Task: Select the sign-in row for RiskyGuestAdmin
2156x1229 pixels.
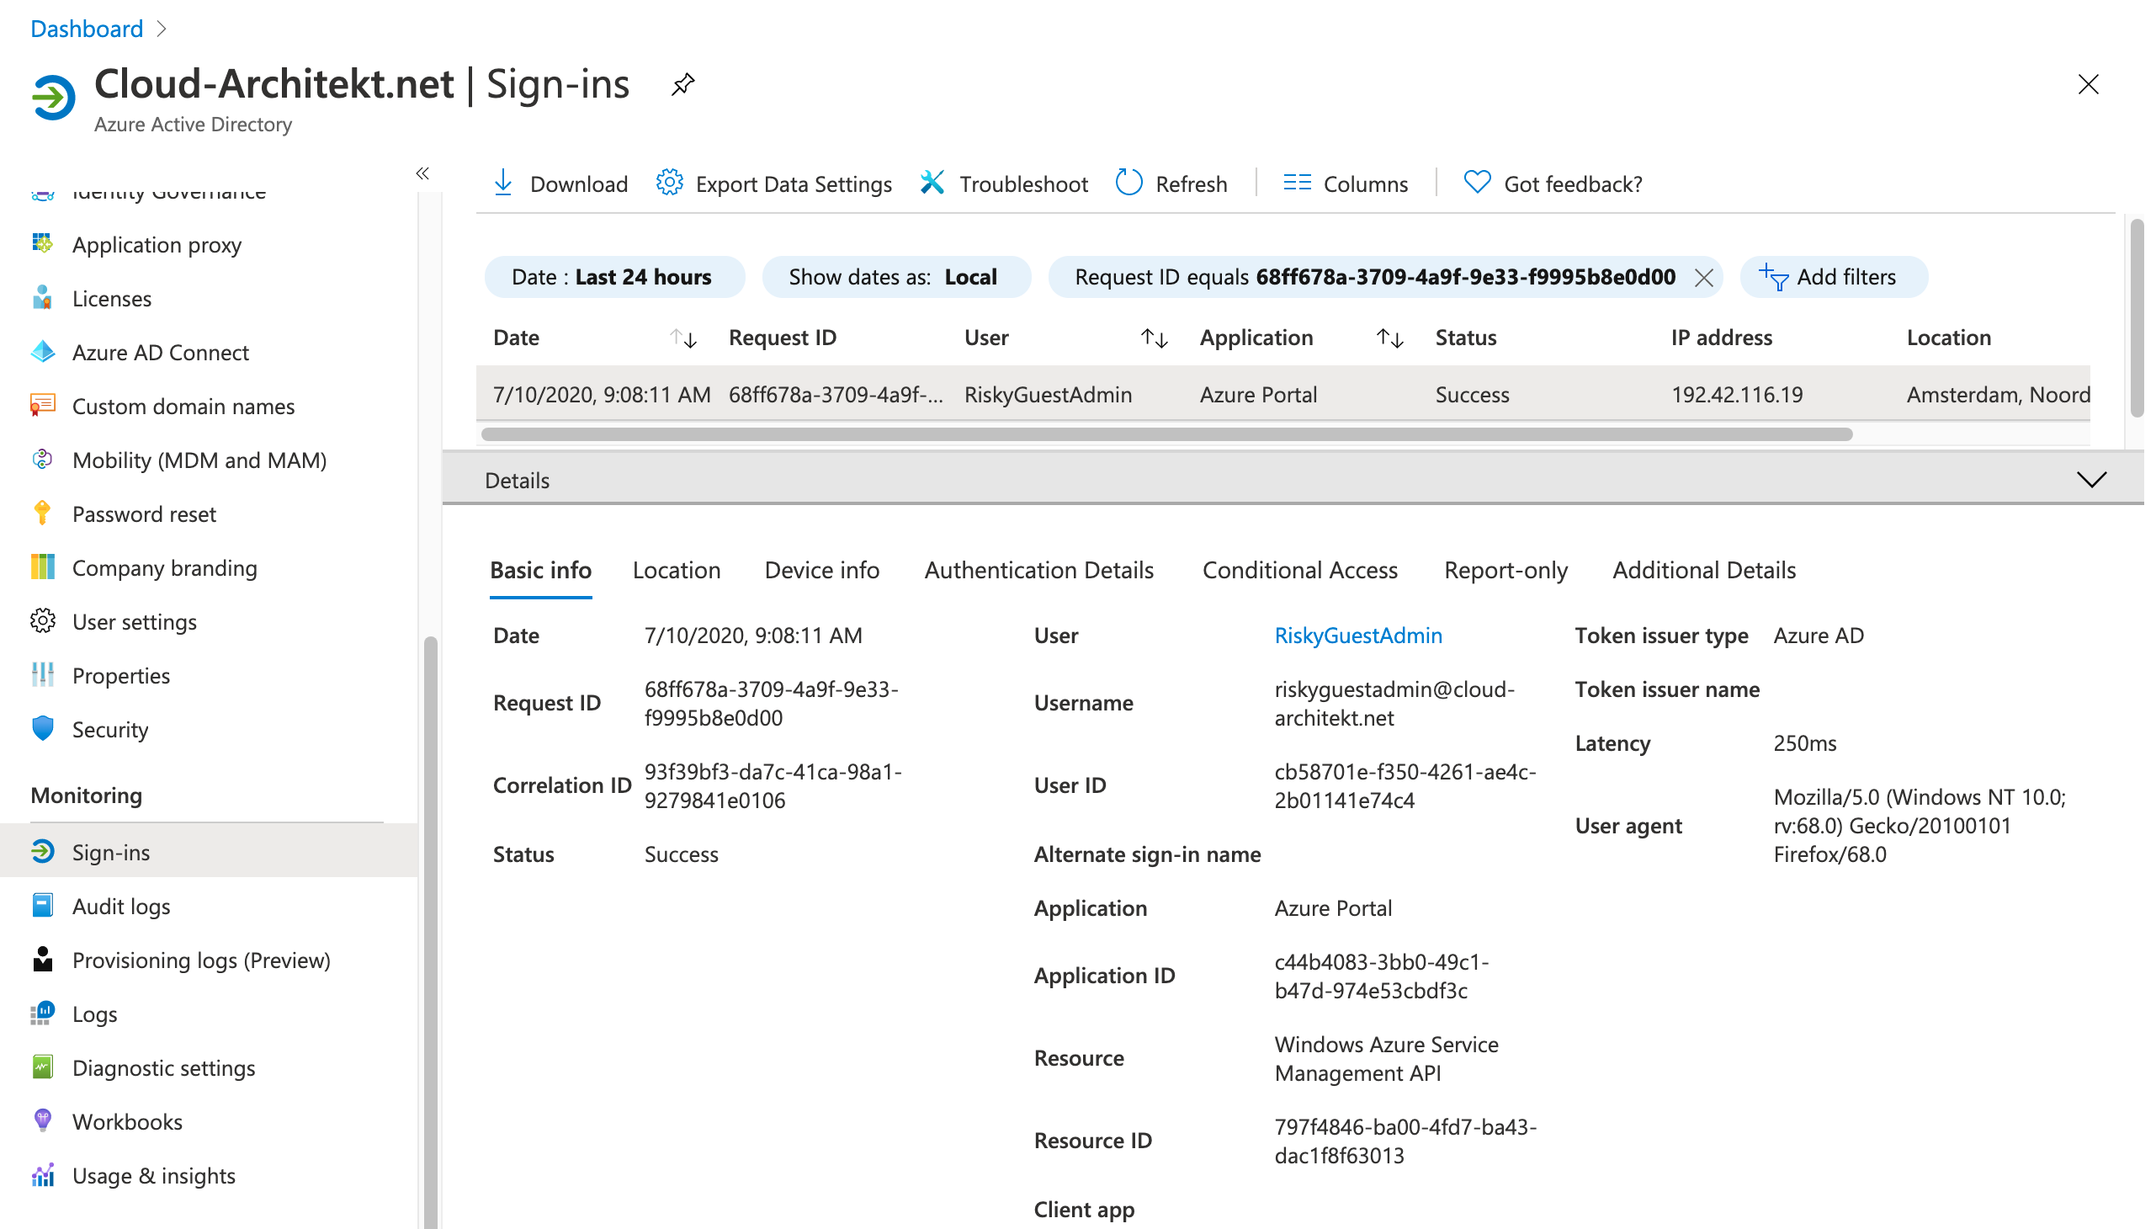Action: click(x=1282, y=394)
